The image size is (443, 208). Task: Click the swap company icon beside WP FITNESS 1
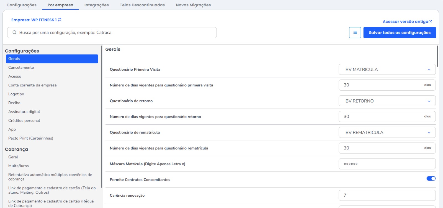(60, 20)
